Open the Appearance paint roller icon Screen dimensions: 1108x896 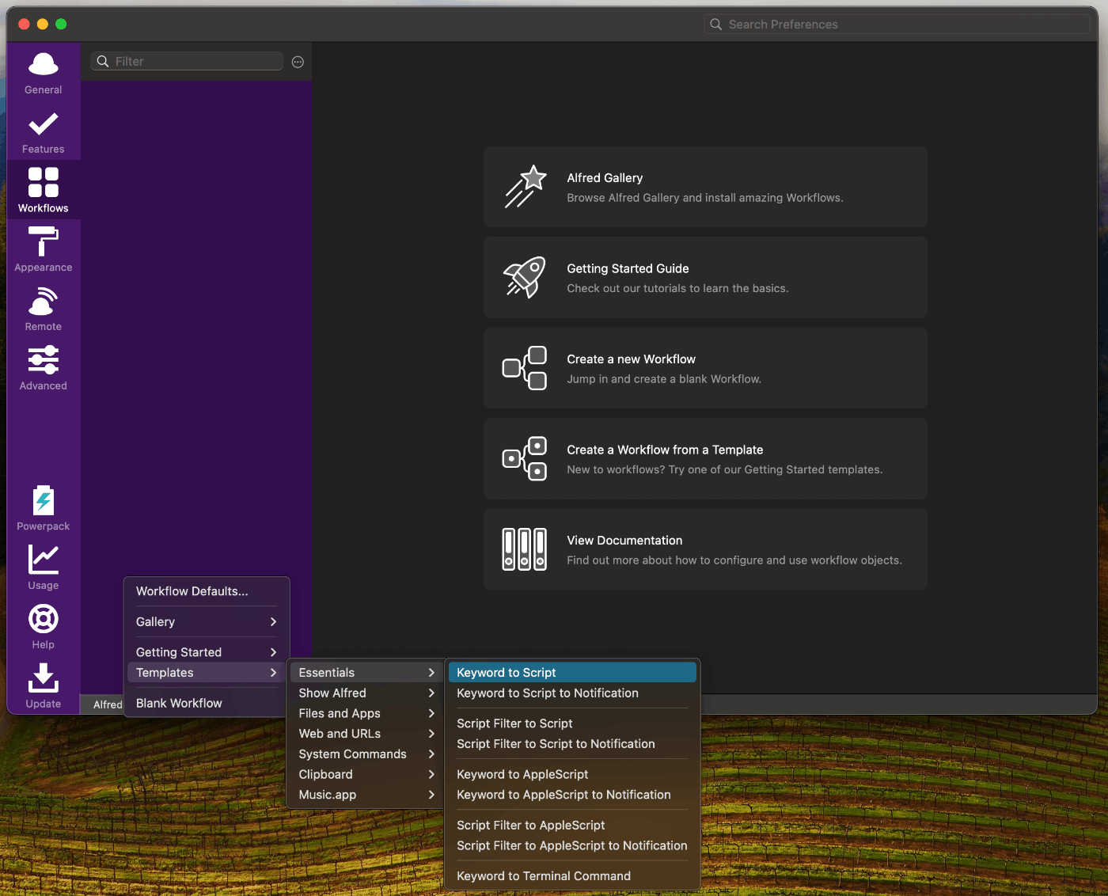coord(44,241)
